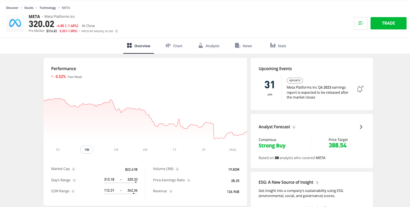Click the list icon next to TRADE

point(360,23)
